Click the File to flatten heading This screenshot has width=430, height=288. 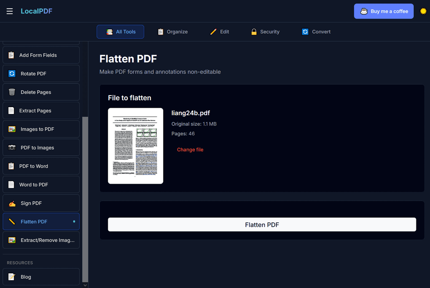coord(129,98)
